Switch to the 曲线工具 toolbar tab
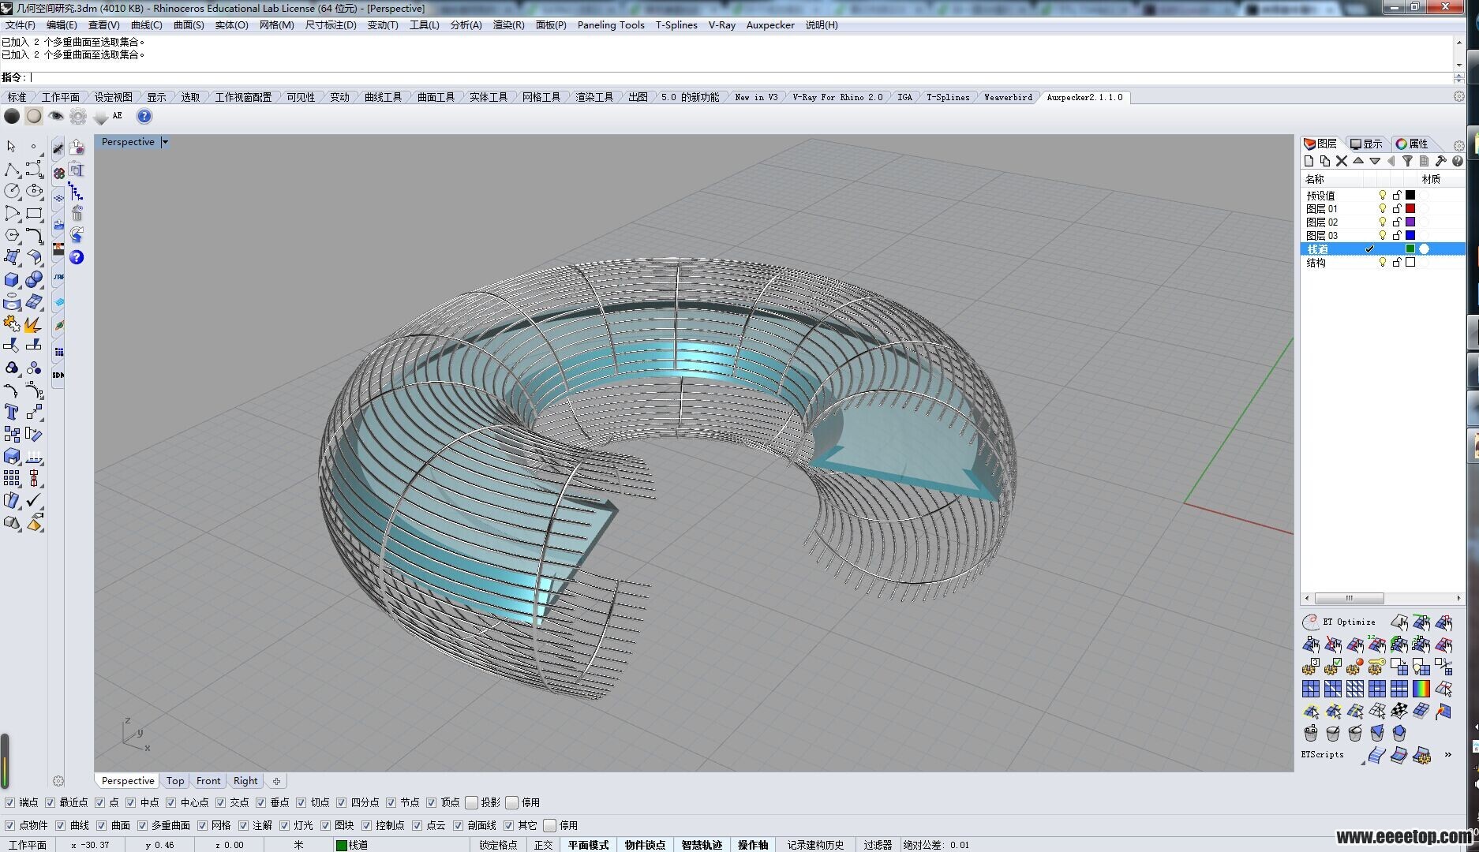Screen dimensions: 1479x852 point(383,97)
